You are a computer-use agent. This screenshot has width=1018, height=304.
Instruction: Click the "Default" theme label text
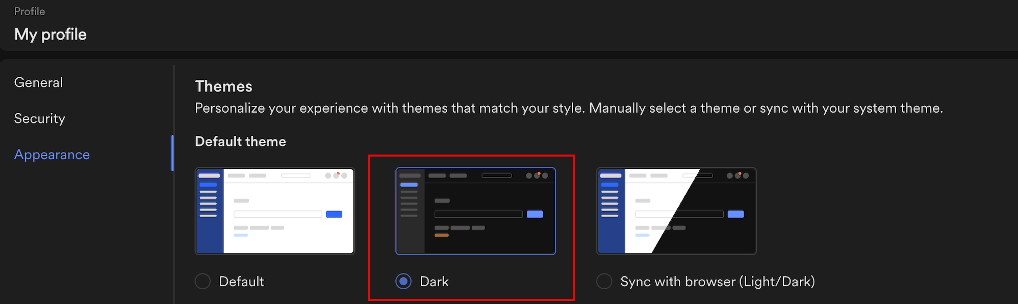(x=241, y=282)
